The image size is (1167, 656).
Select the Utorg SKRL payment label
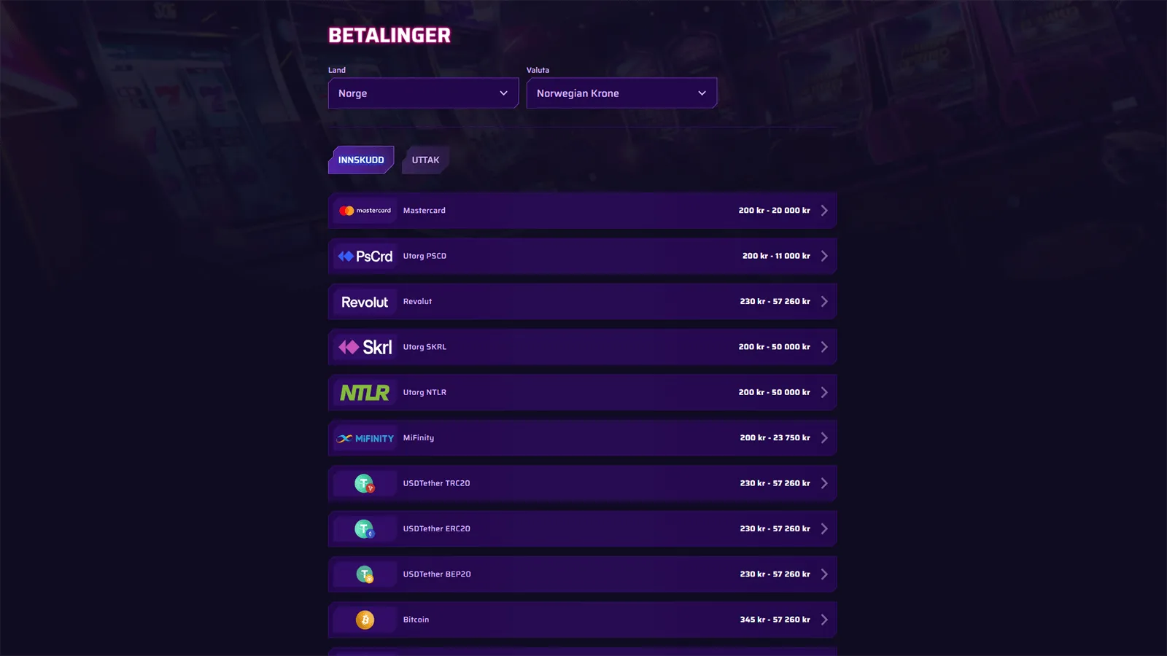point(424,347)
